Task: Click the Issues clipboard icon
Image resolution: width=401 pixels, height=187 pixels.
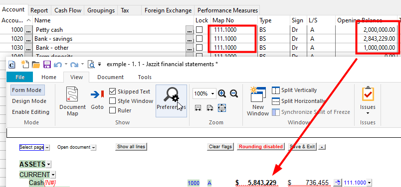Action: point(368,94)
